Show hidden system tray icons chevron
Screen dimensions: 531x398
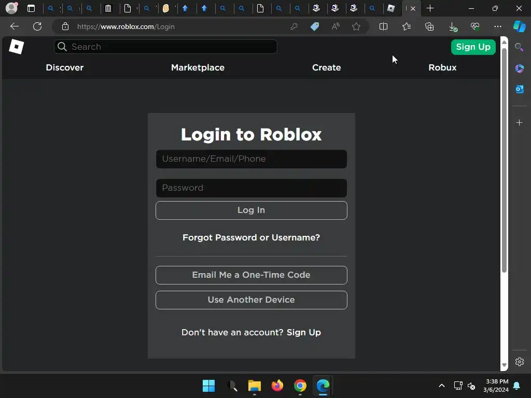pos(442,386)
